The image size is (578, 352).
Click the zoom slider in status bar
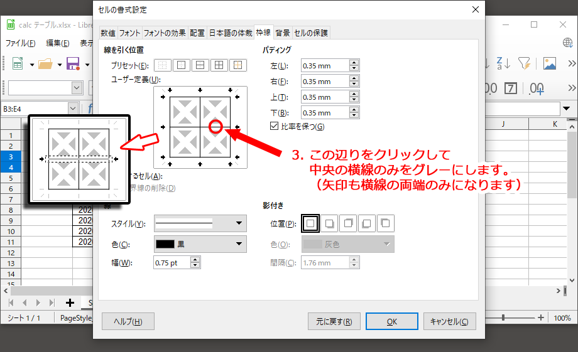503,317
